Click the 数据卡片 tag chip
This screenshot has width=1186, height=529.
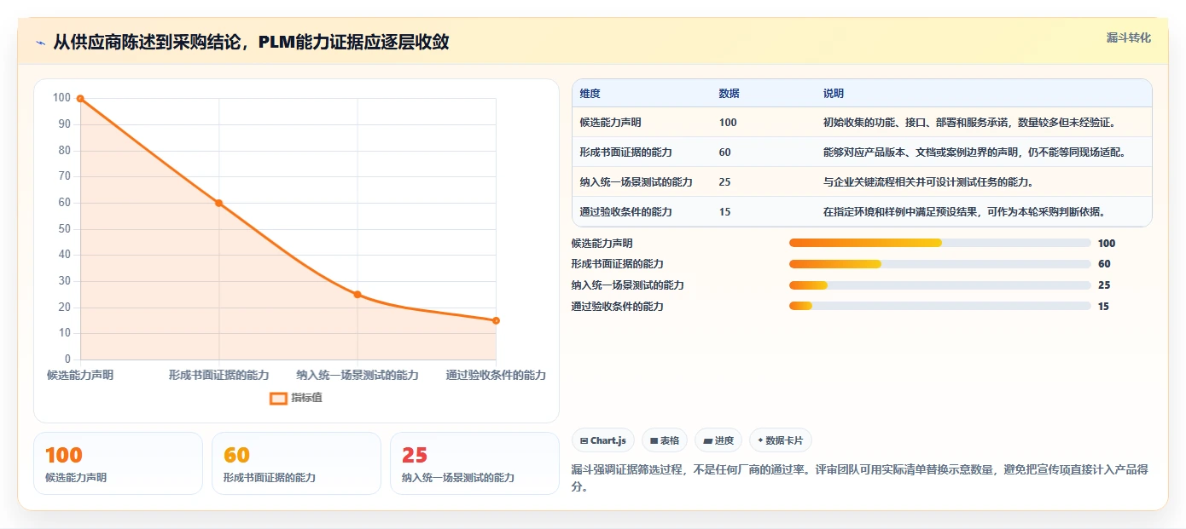[x=781, y=440]
